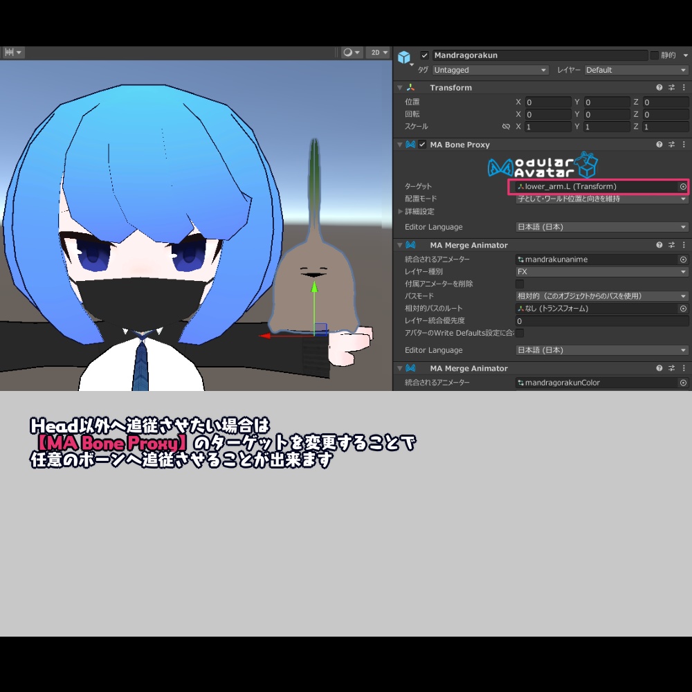Click the help icon on MA Bone Proxy
Screen dimensions: 692x692
pyautogui.click(x=658, y=144)
